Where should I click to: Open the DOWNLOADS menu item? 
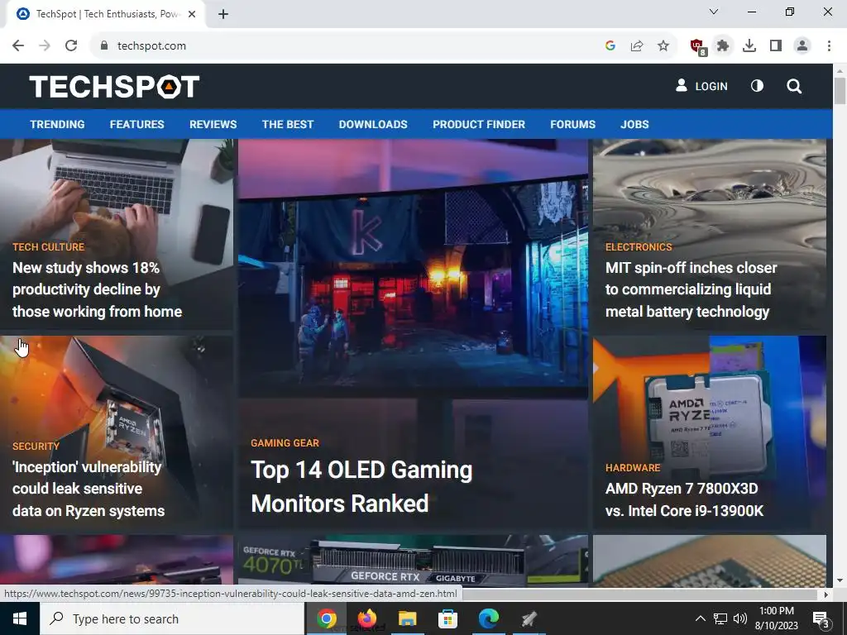(373, 124)
